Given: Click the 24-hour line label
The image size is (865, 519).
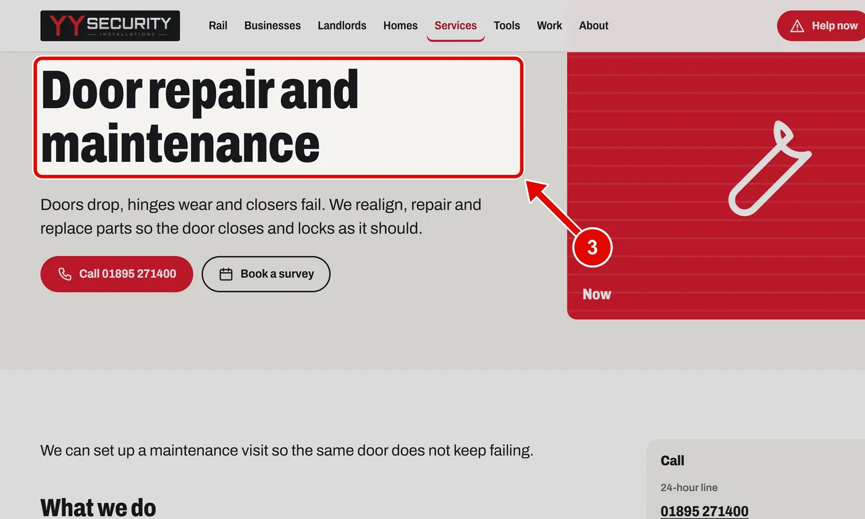Looking at the screenshot, I should [689, 487].
